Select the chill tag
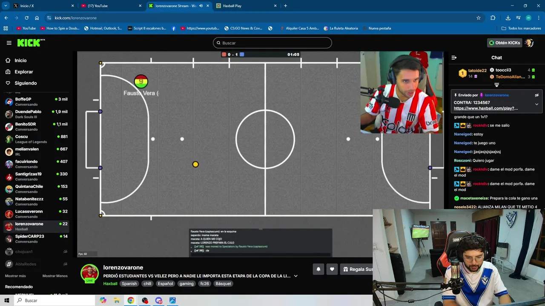 147,283
